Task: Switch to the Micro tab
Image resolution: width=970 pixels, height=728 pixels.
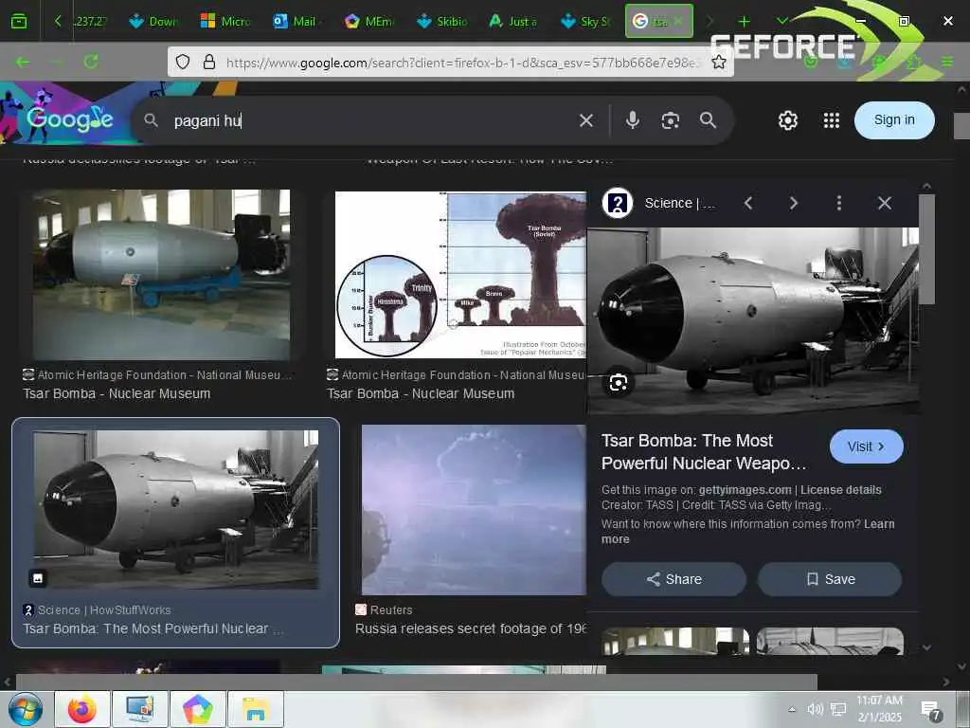Action: click(225, 22)
